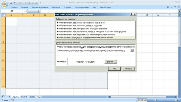Confirm the rule with OK button
The width and height of the screenshot is (181, 102).
tap(114, 69)
